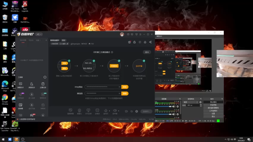This screenshot has width=253, height=142.
Task: Open the 房管助手 tool
Action: click(32, 85)
